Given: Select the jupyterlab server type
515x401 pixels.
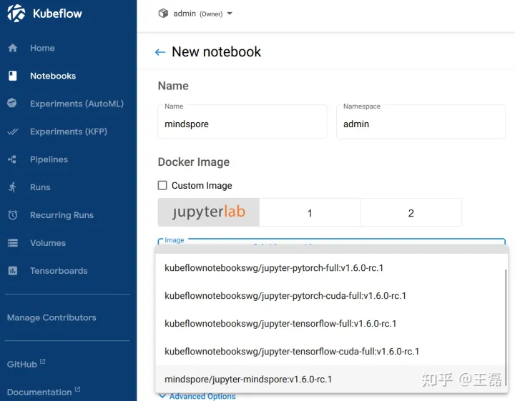Looking at the screenshot, I should click(209, 212).
